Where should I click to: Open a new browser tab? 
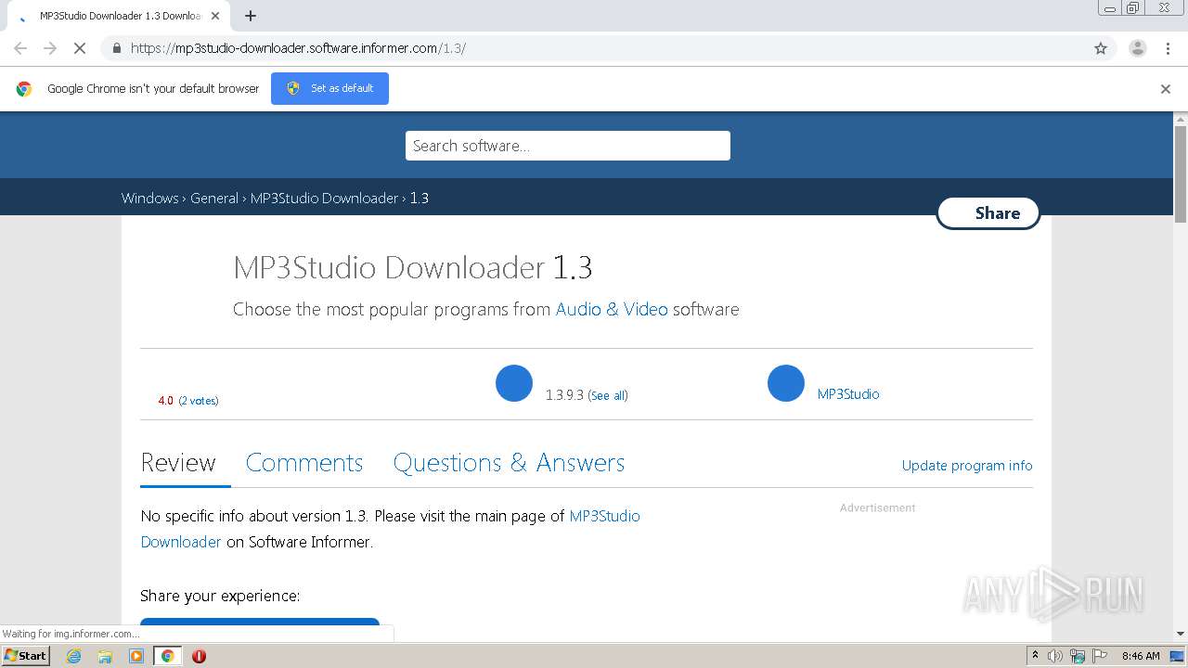pos(251,16)
